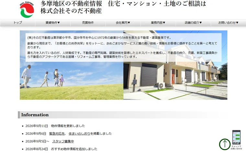Expand the 店舗の紹介▼ dropdown menu
The image size is (246, 154).
[193, 23]
